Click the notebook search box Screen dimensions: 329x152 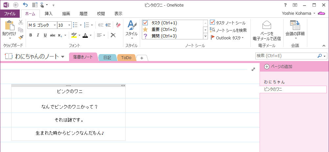coord(286,56)
